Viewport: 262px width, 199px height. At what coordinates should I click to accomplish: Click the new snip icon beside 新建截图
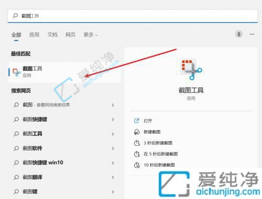click(x=137, y=132)
